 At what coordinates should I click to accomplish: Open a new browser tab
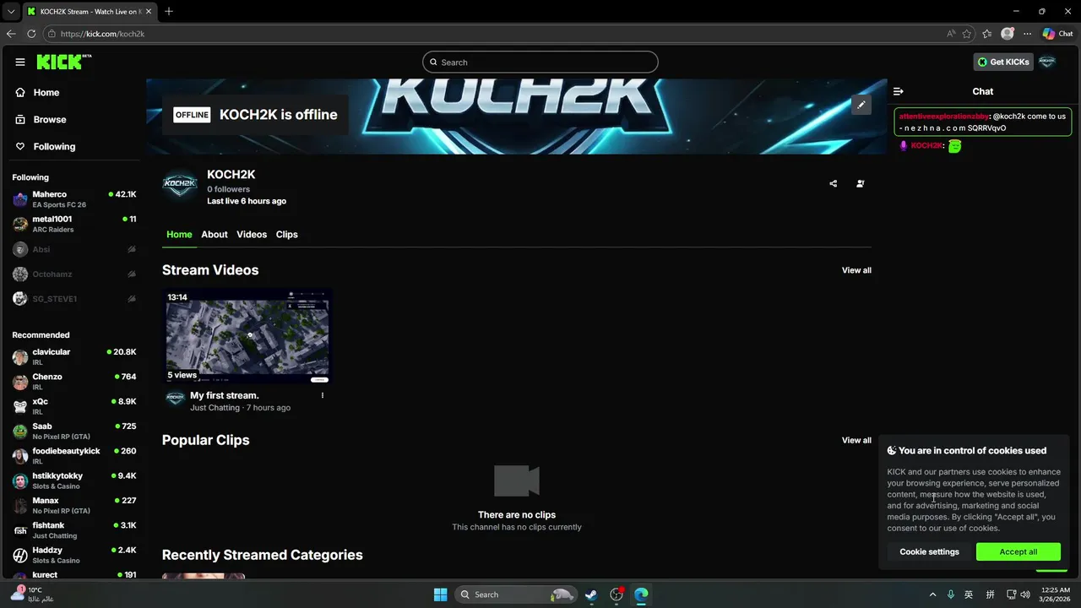point(169,11)
